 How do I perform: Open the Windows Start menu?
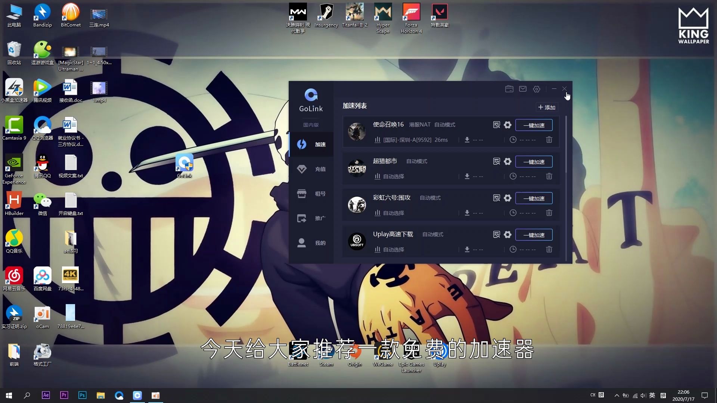[9, 396]
